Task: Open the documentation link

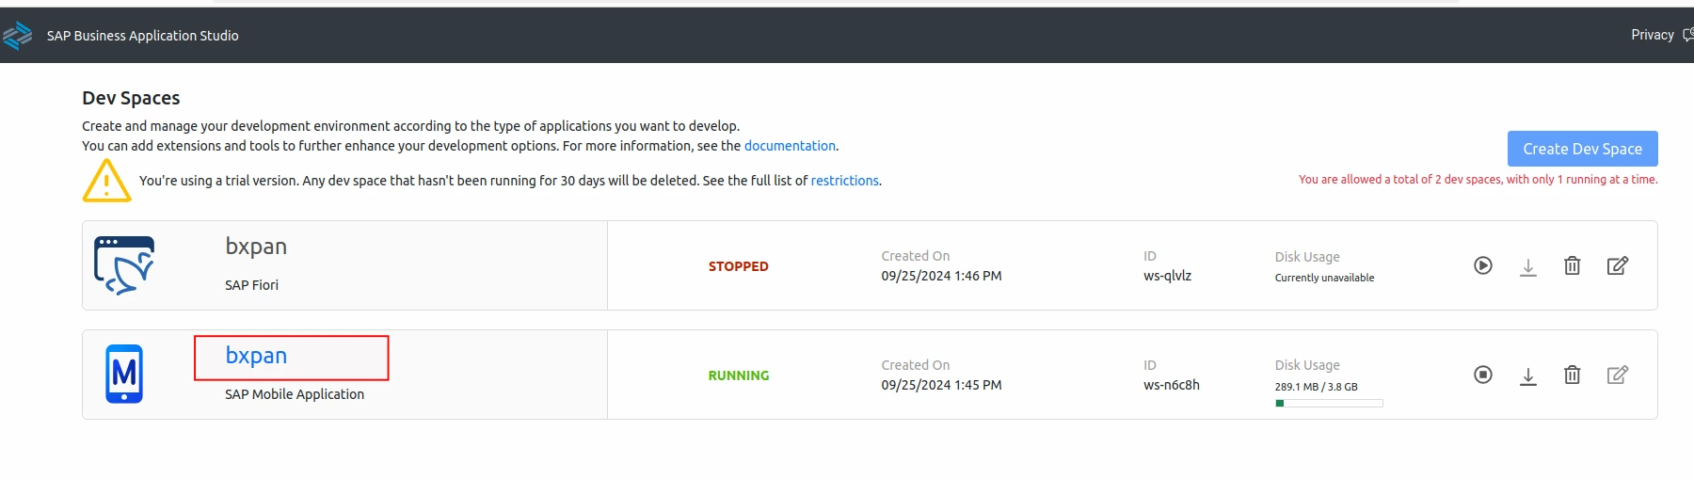Action: 790,146
